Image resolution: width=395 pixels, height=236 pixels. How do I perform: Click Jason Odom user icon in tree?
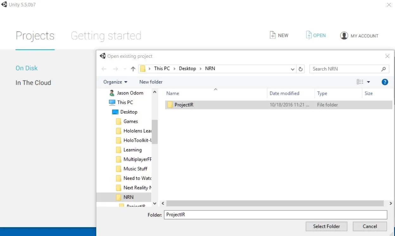tap(112, 93)
